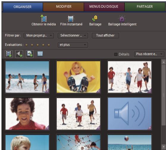
Task: Switch to the ORGANISER tab
Action: [x=23, y=7]
